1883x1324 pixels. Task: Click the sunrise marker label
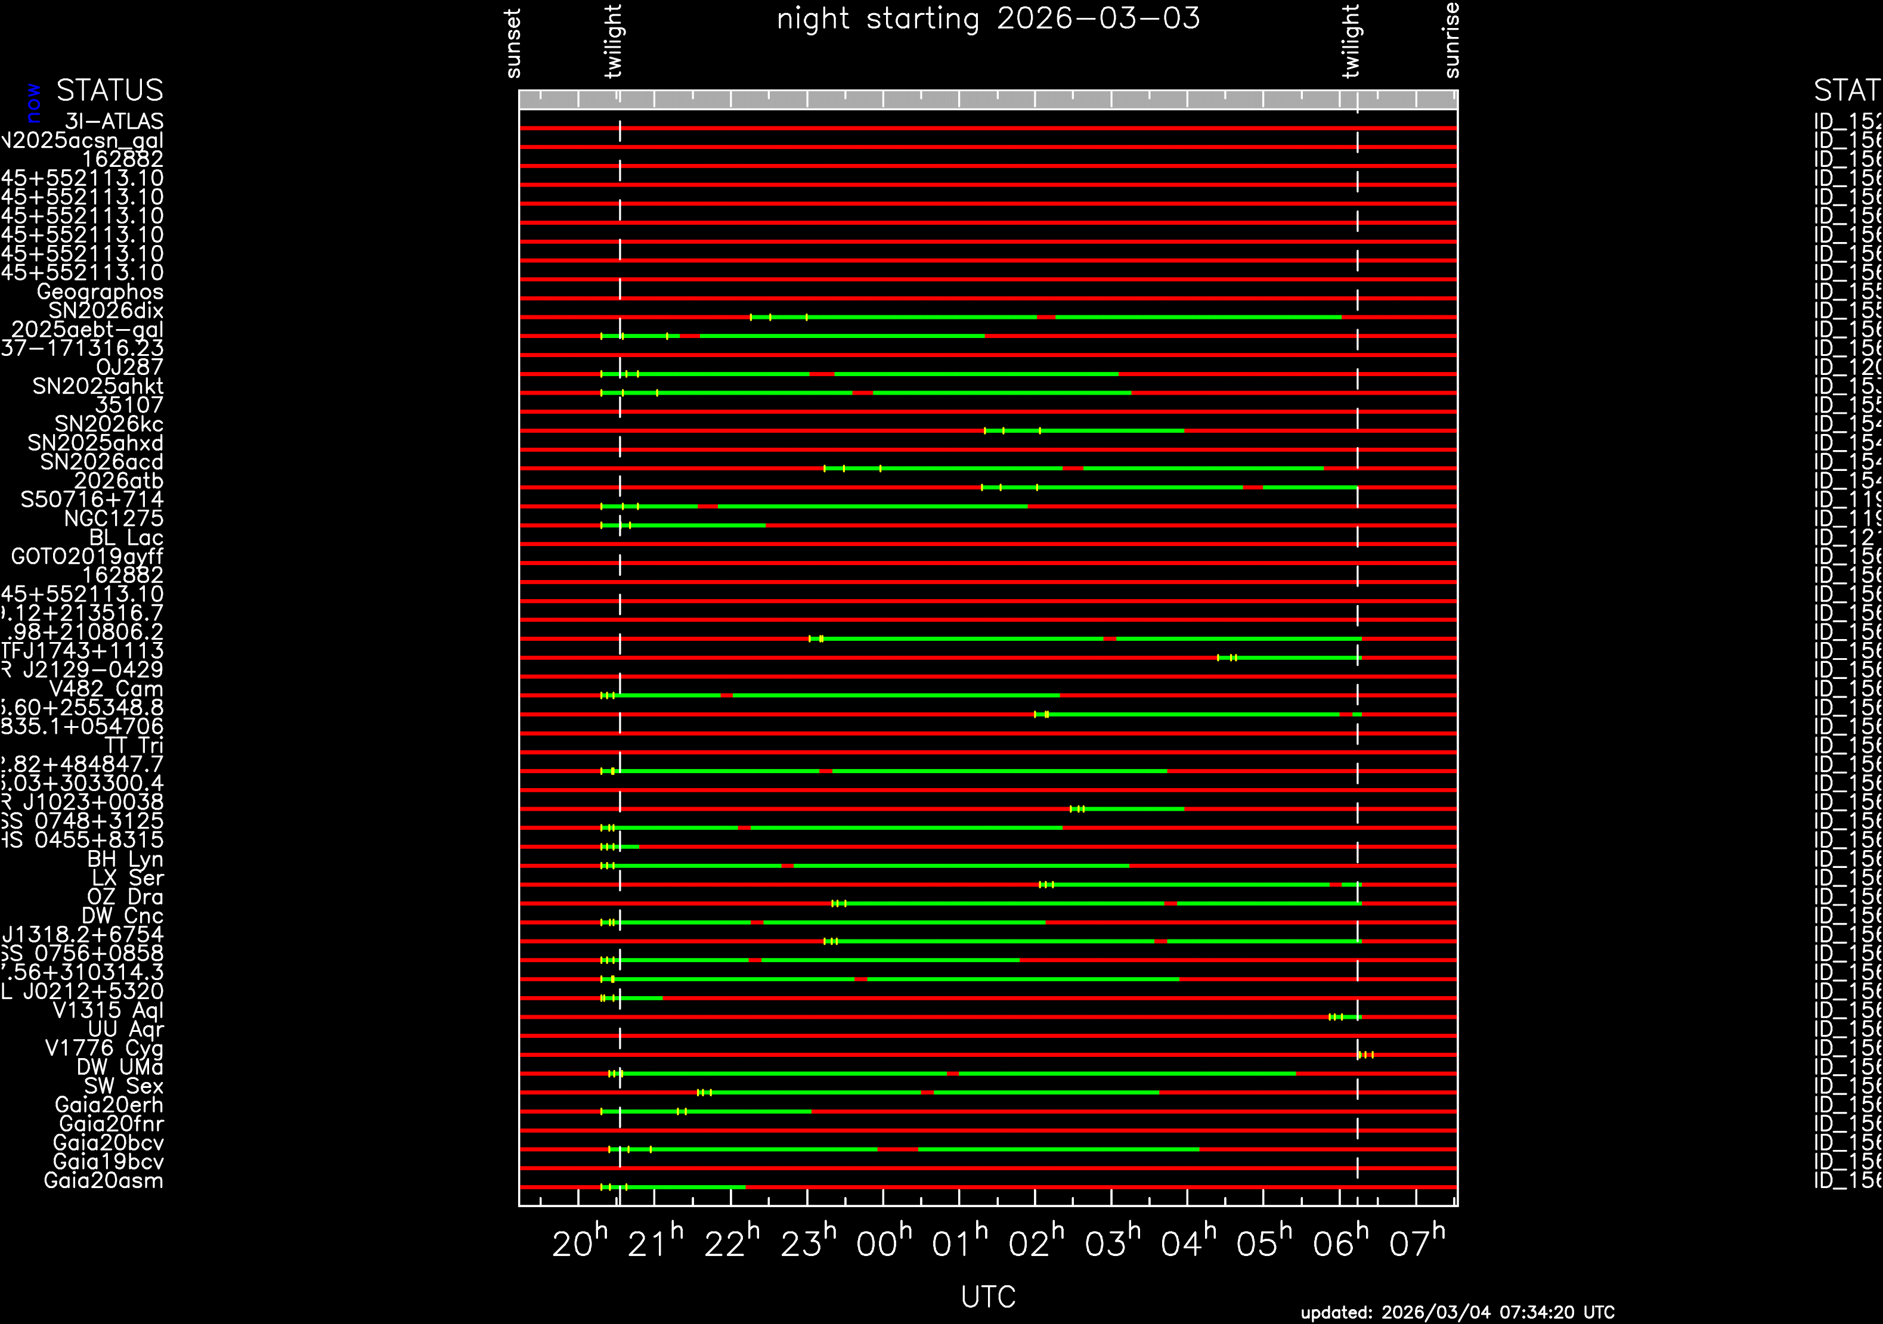point(1452,40)
